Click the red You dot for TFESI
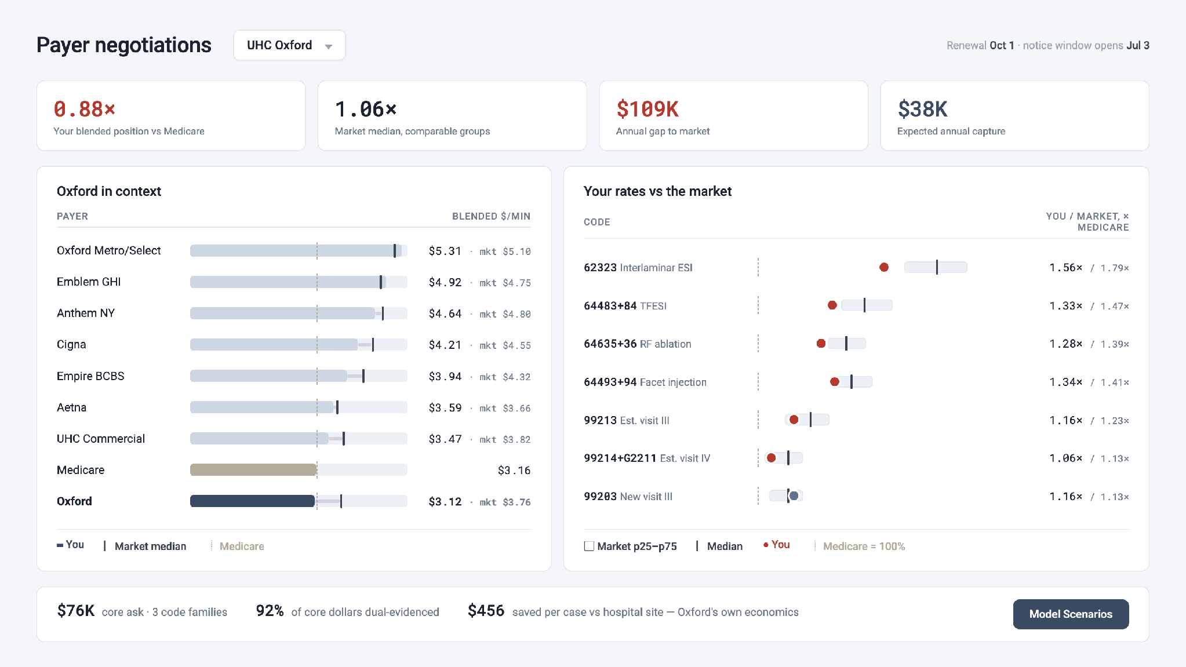The height and width of the screenshot is (667, 1186). [x=832, y=305]
